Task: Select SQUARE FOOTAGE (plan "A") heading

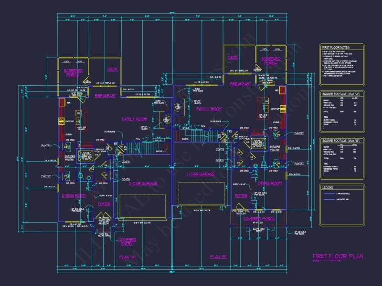Action: click(x=341, y=94)
